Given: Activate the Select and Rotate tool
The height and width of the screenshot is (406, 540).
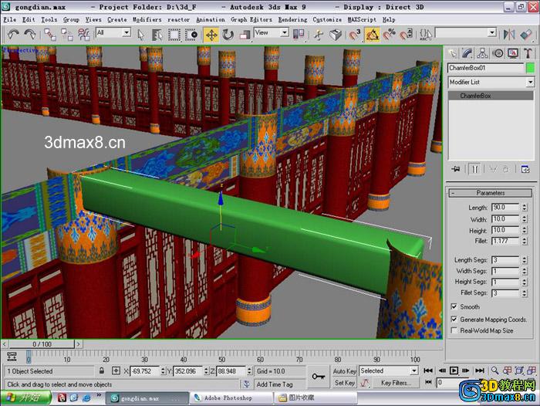Looking at the screenshot, I should click(228, 35).
